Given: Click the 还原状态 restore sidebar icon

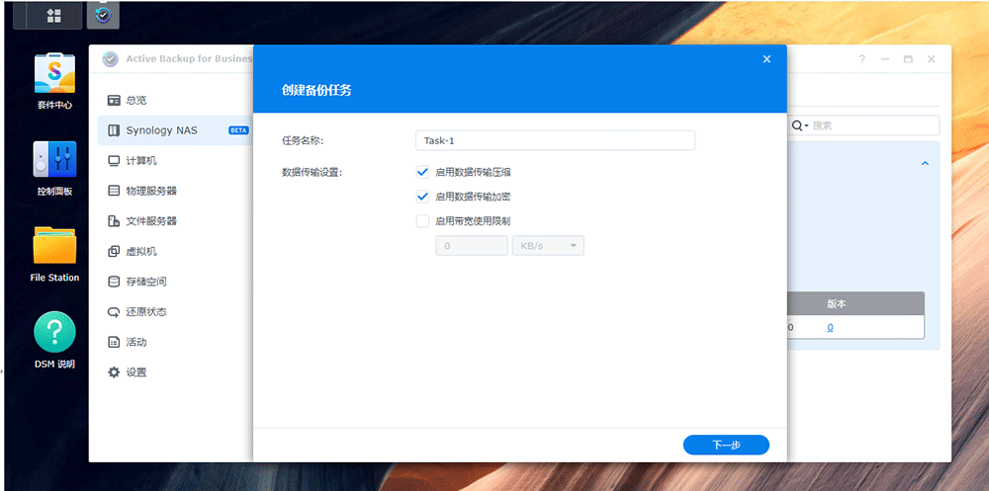Looking at the screenshot, I should click(x=114, y=312).
